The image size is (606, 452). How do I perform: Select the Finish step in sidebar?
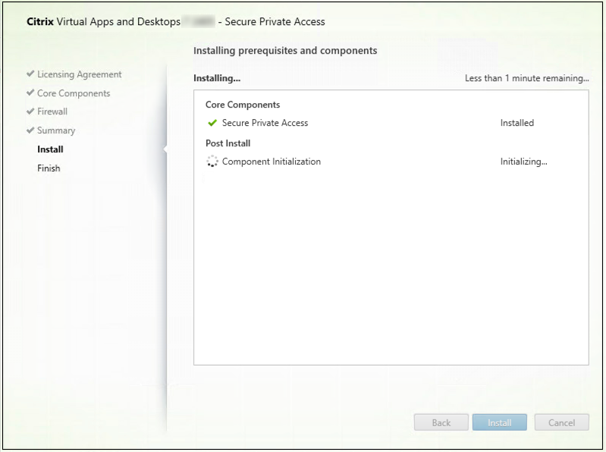point(49,168)
